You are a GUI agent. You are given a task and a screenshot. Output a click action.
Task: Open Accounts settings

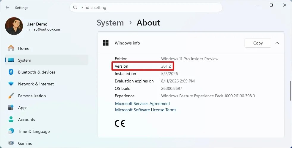click(x=47, y=120)
